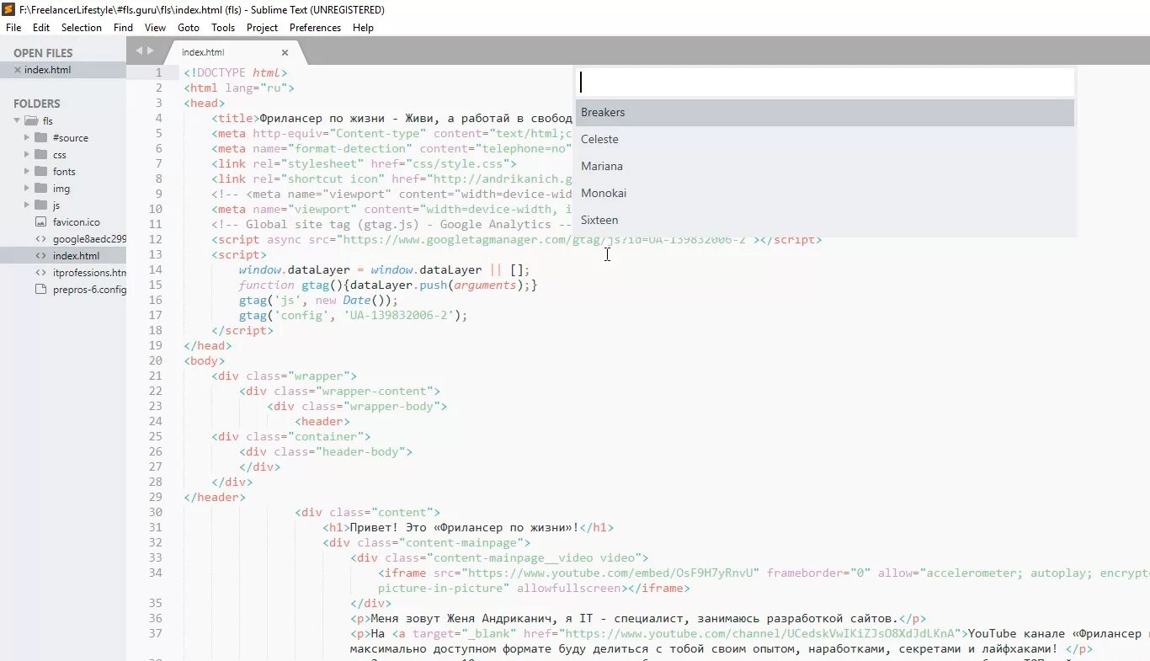This screenshot has width=1150, height=661.
Task: Open the Find menu
Action: [123, 27]
